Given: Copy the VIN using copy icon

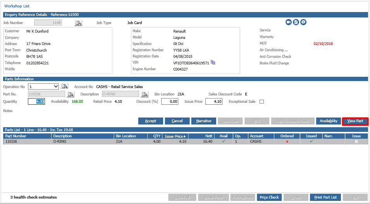Looking at the screenshot, I should pyautogui.click(x=213, y=62).
